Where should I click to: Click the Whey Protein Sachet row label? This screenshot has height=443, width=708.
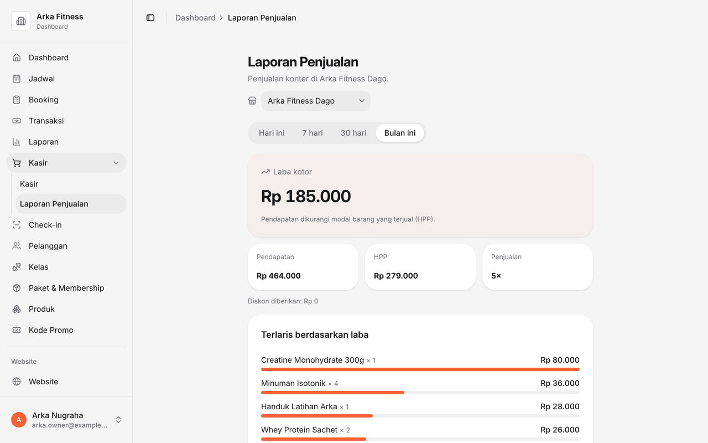coord(299,430)
